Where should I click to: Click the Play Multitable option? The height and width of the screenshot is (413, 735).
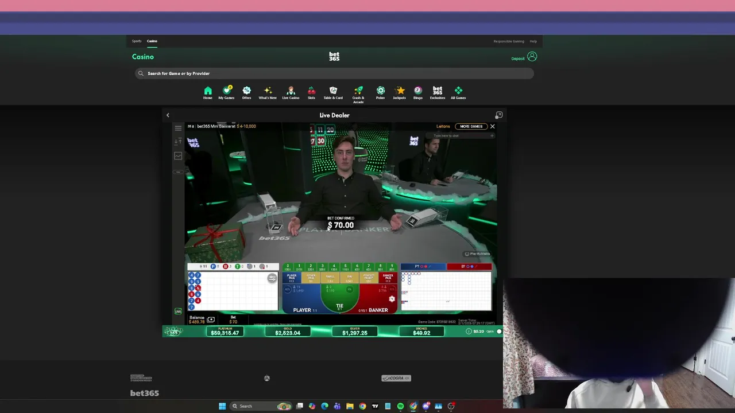pos(477,254)
